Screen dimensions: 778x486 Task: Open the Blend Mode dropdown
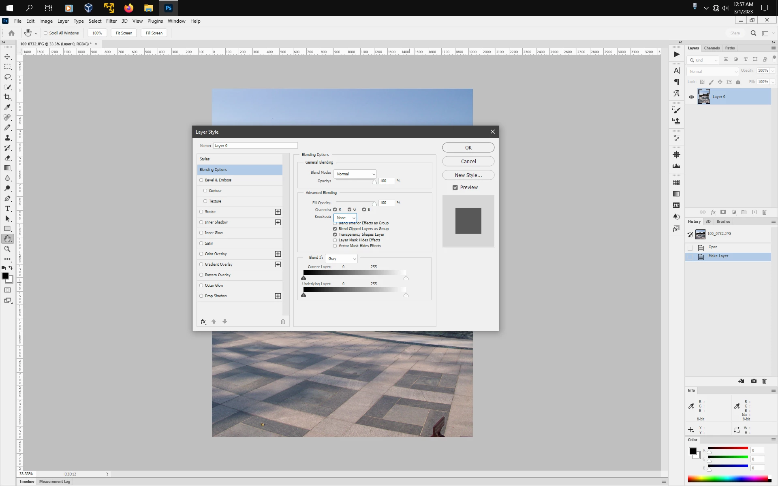(355, 174)
